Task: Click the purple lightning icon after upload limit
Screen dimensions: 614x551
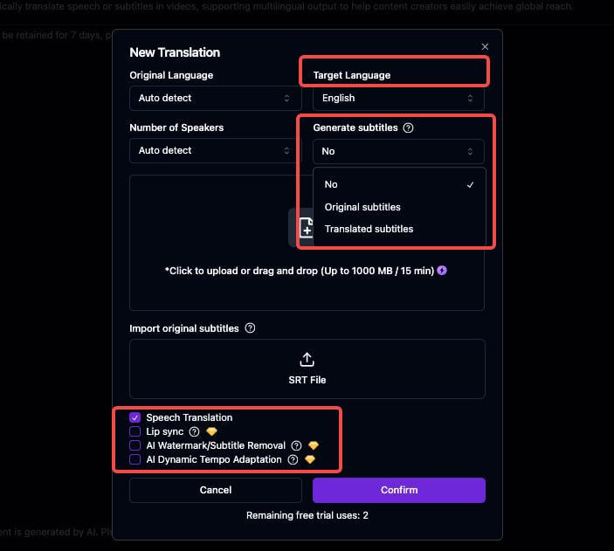Action: (442, 271)
